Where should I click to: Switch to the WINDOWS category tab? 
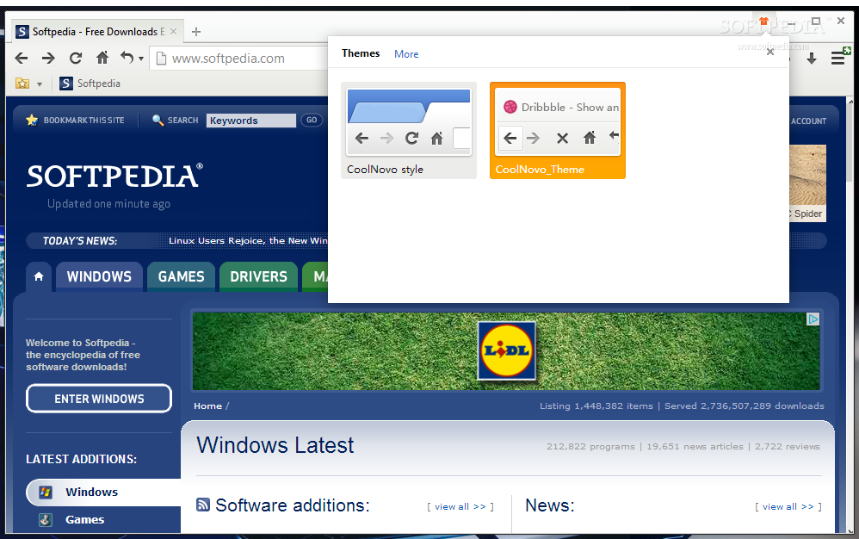pyautogui.click(x=99, y=276)
